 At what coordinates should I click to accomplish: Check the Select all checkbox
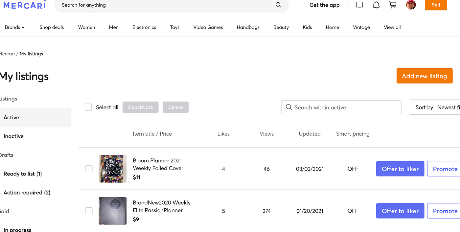[x=88, y=107]
